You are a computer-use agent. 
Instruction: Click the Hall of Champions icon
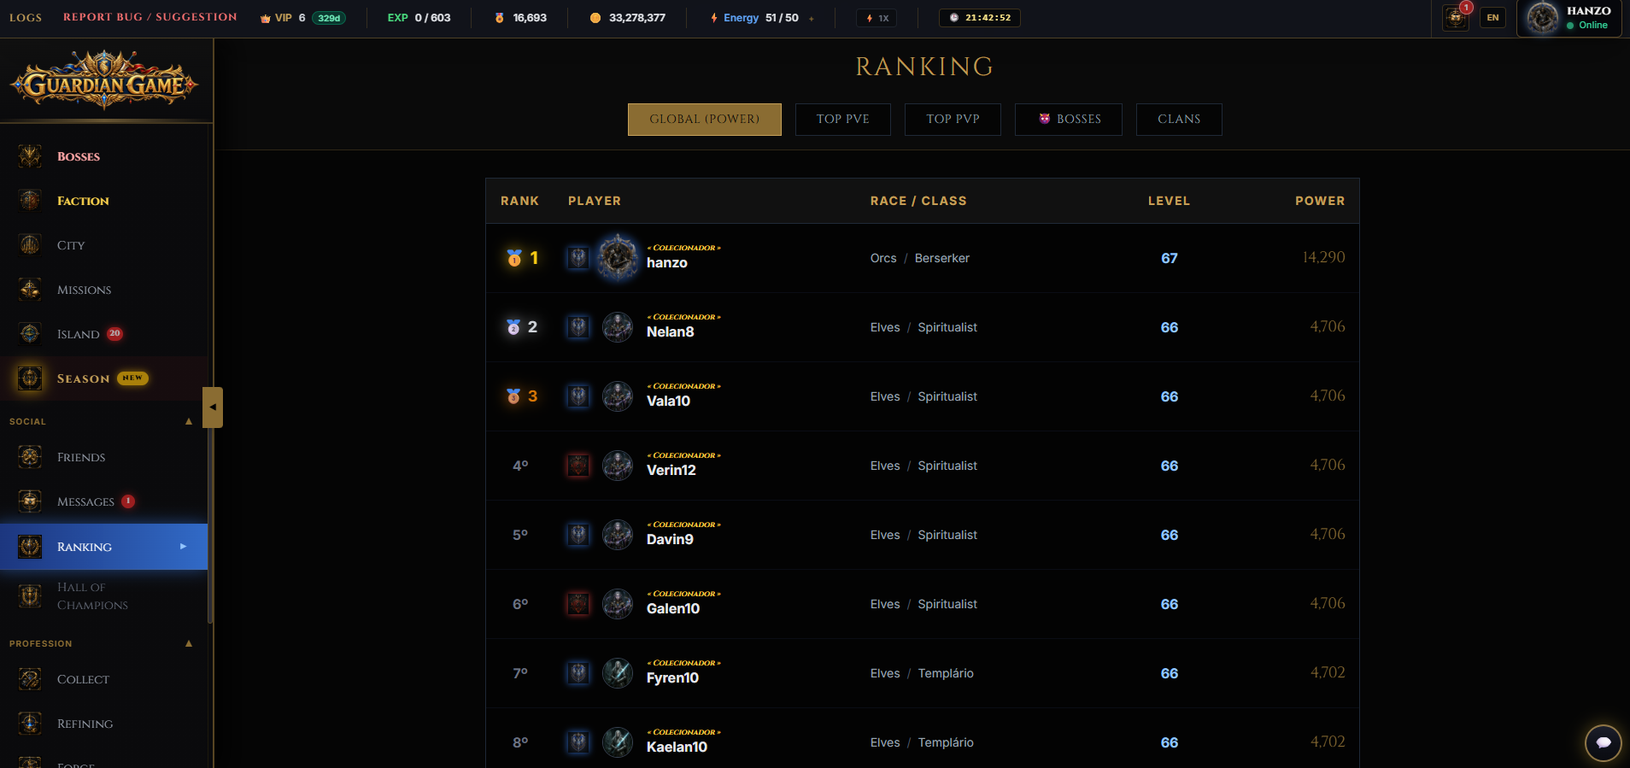30,596
